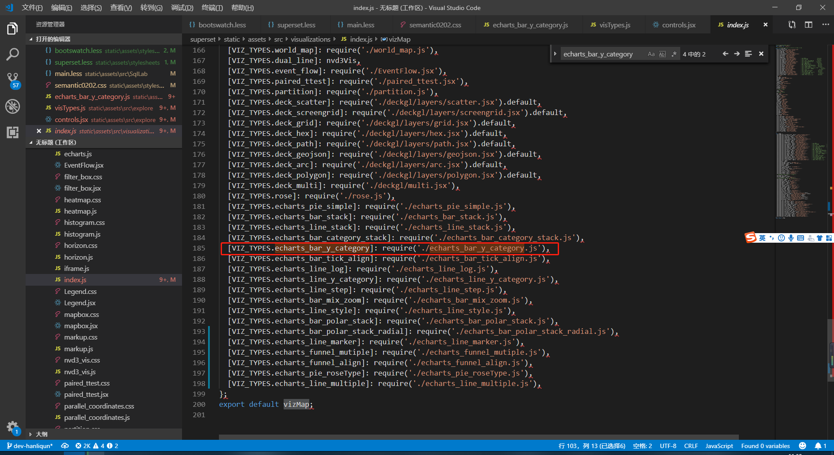Click the Open Changes icon in editor toolbar
The width and height of the screenshot is (834, 455).
[x=792, y=25]
